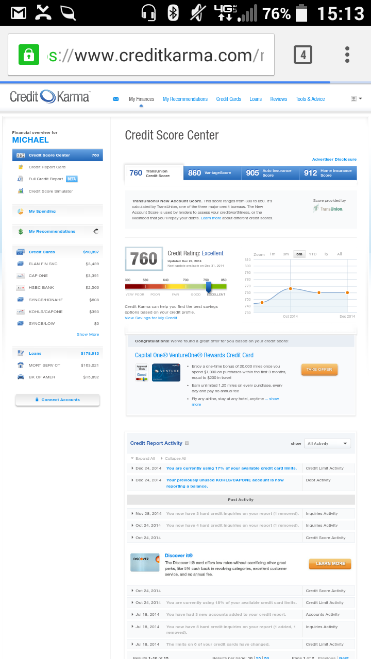Click the Discover it card image
The width and height of the screenshot is (371, 659).
click(x=145, y=563)
